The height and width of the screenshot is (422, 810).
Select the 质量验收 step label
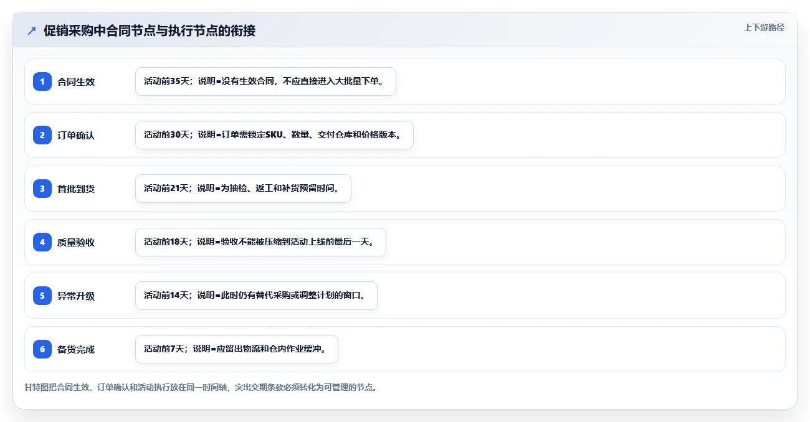click(76, 242)
